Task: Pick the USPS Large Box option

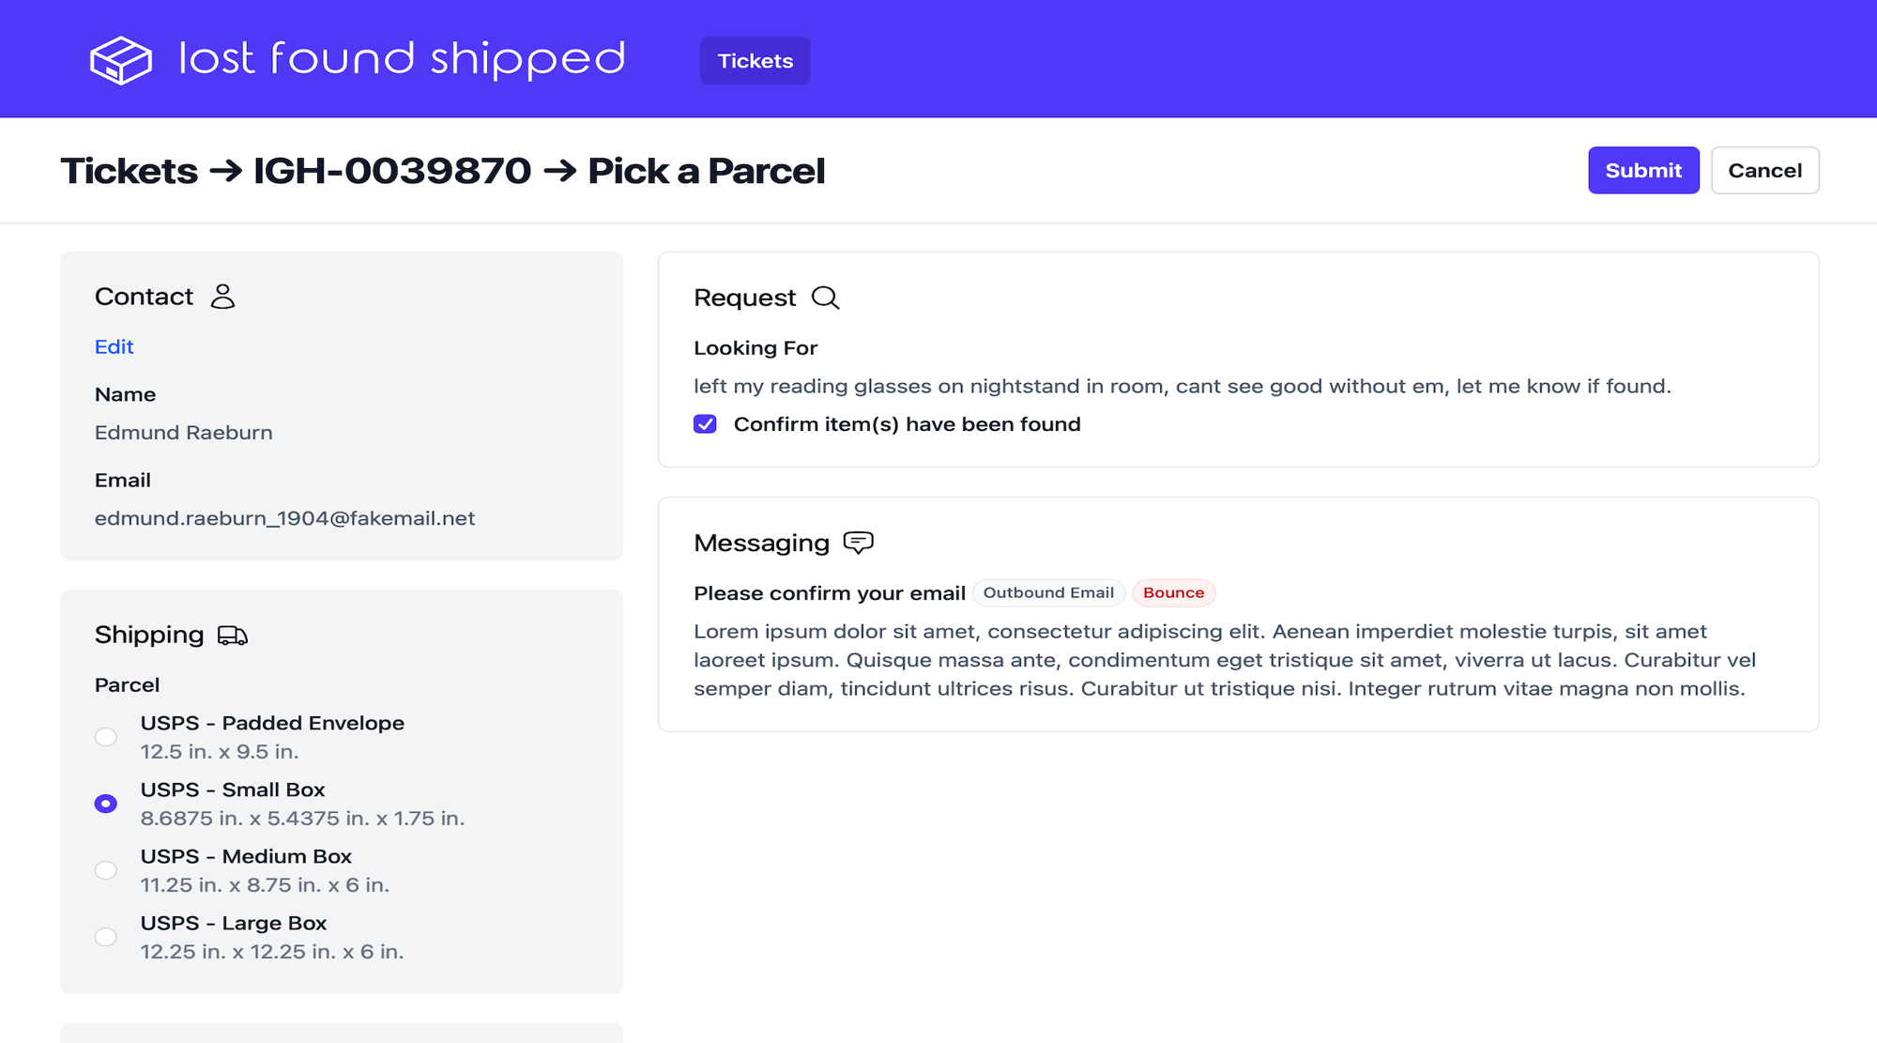Action: point(106,937)
